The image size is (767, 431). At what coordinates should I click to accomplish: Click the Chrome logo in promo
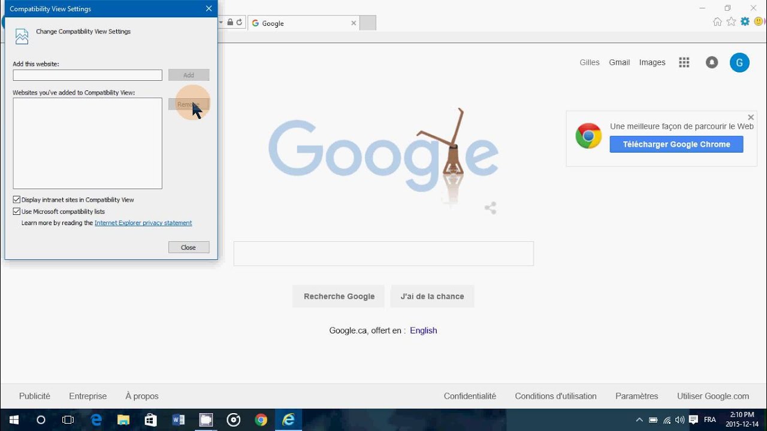click(x=588, y=136)
